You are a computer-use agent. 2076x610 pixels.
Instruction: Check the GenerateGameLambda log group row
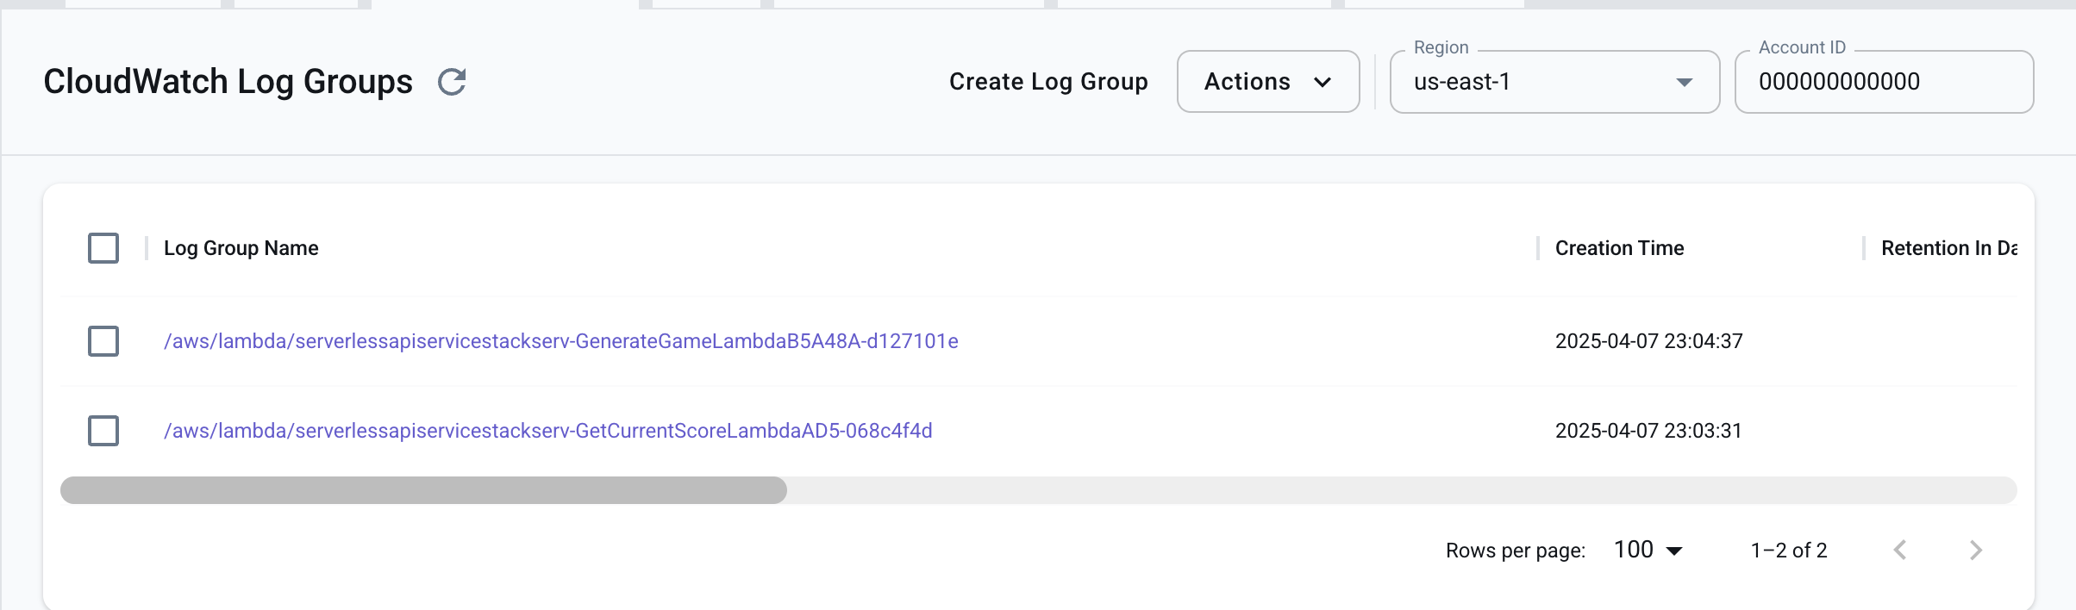pos(103,341)
